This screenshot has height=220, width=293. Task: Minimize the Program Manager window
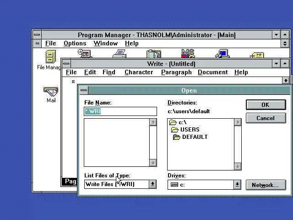(x=276, y=35)
